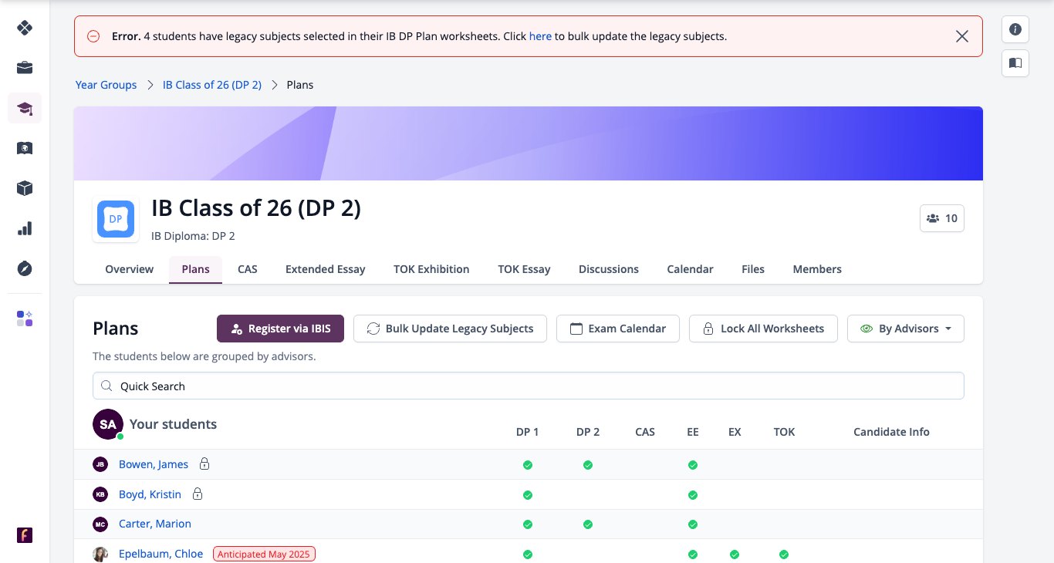Click the lock icon next to Bowen, James
Image resolution: width=1054 pixels, height=563 pixels.
click(204, 464)
